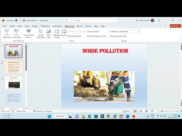The height and width of the screenshot is (136, 182).
Task: Select slide 3 thumbnail
Action: pyautogui.click(x=14, y=83)
